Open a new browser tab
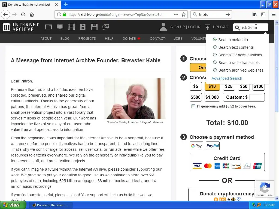The height and width of the screenshot is (209, 279). (65, 4)
